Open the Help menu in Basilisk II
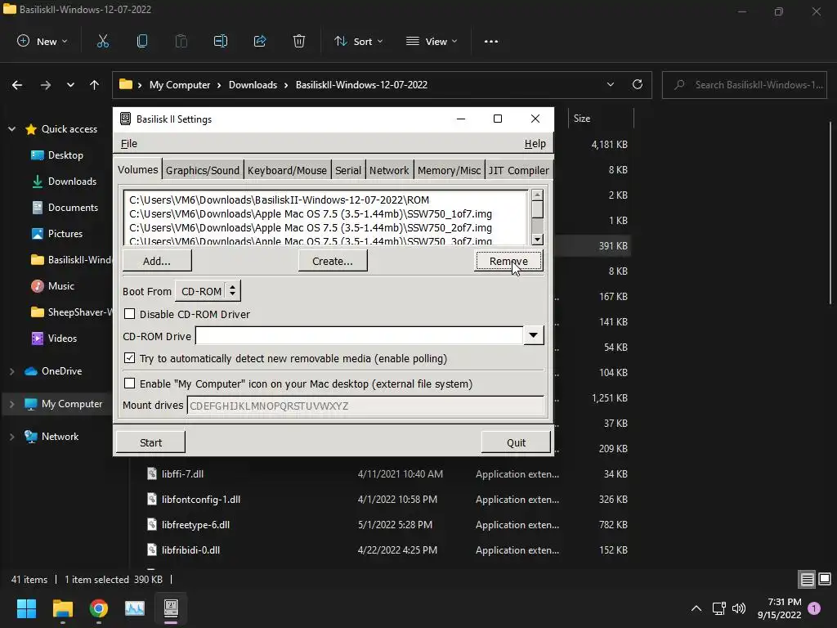837x628 pixels. [535, 144]
